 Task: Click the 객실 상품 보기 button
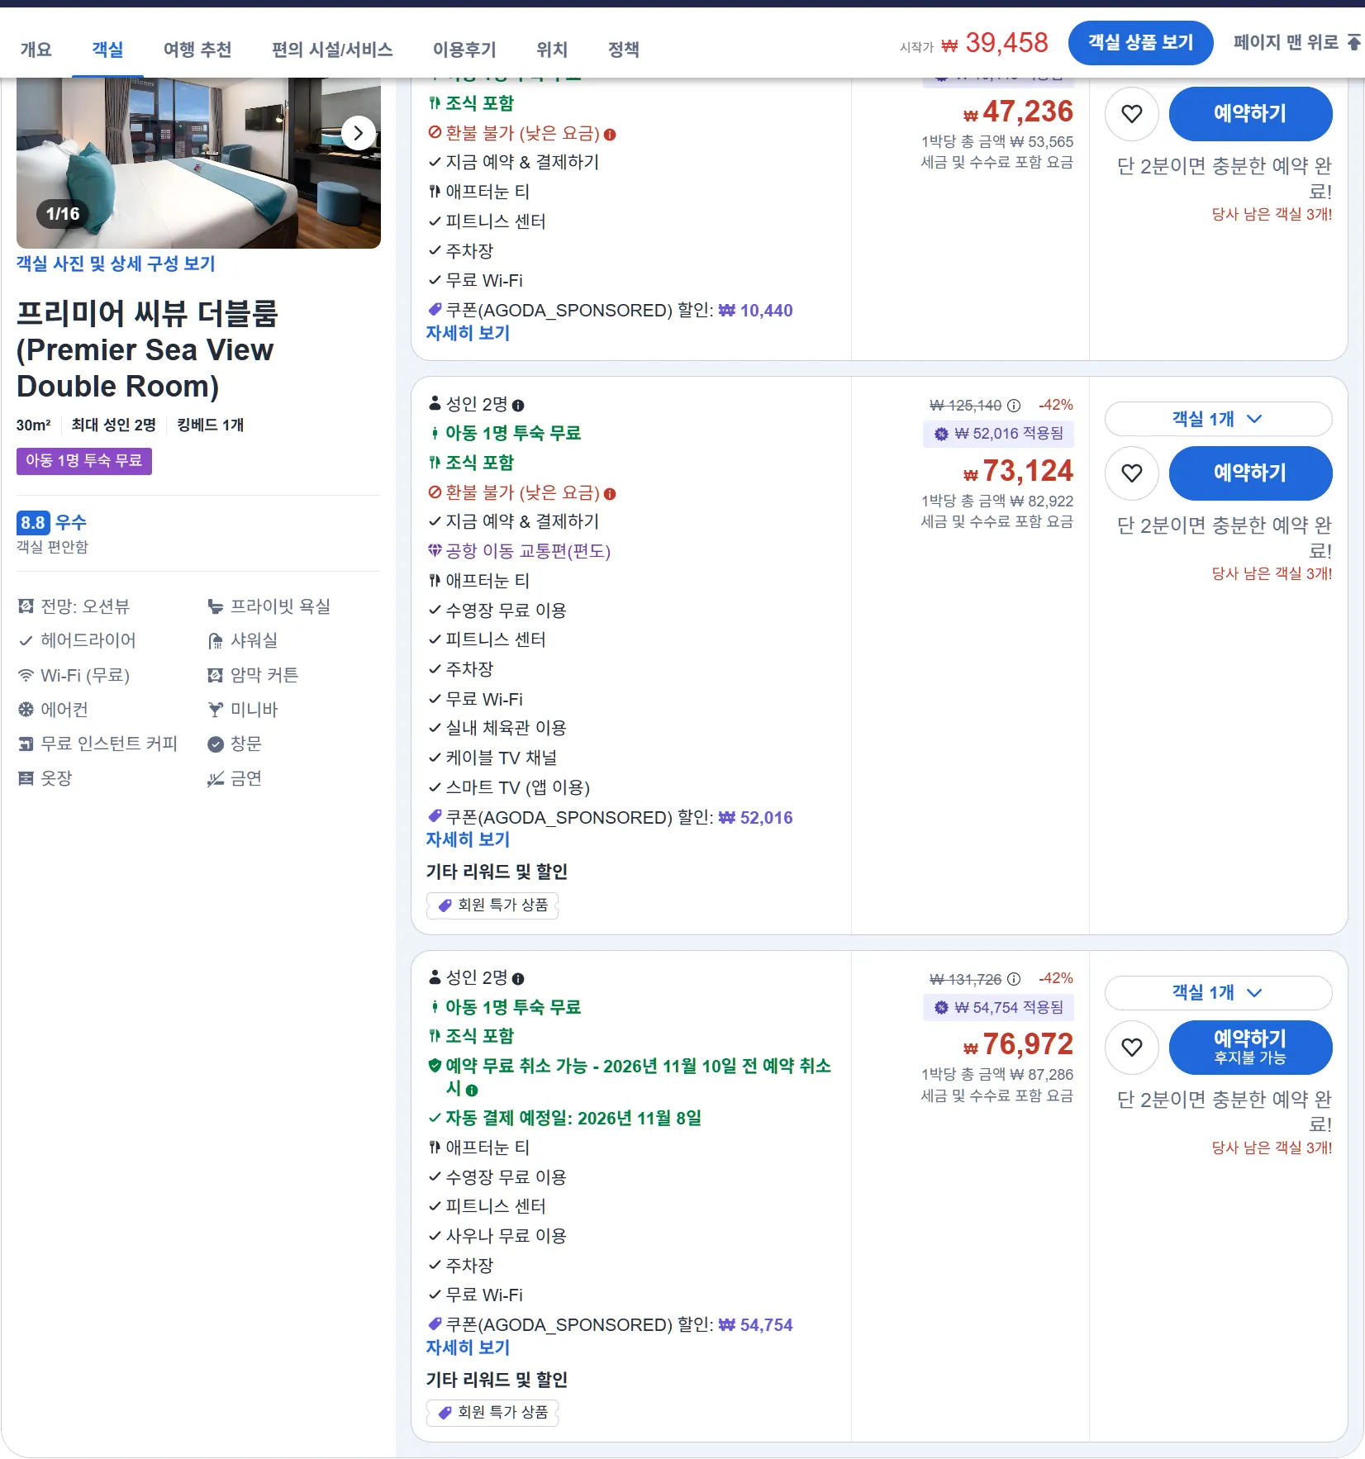1140,43
